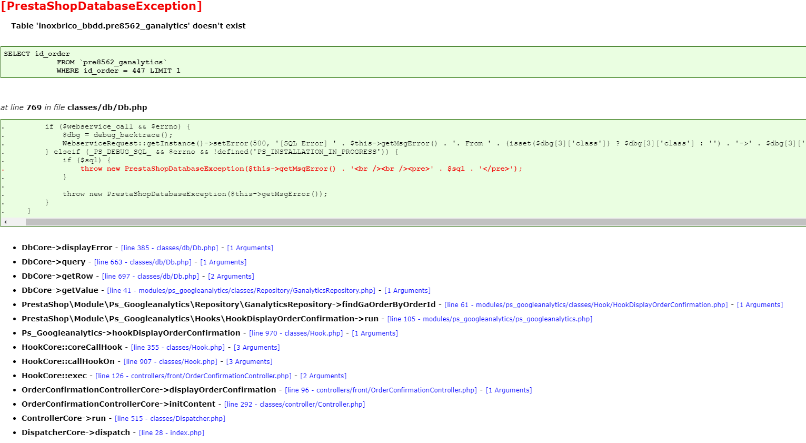Click the "elseif (_PS_DEBUG_SQL_" code line

(222, 152)
